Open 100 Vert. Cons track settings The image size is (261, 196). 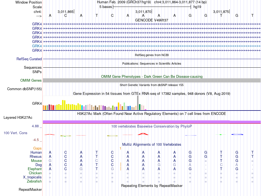coord(15,133)
